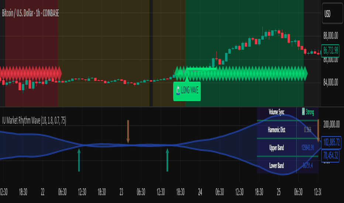Click the 06:30 time label following 24
Image resolution: width=344 pixels, height=203 pixels.
click(x=220, y=192)
